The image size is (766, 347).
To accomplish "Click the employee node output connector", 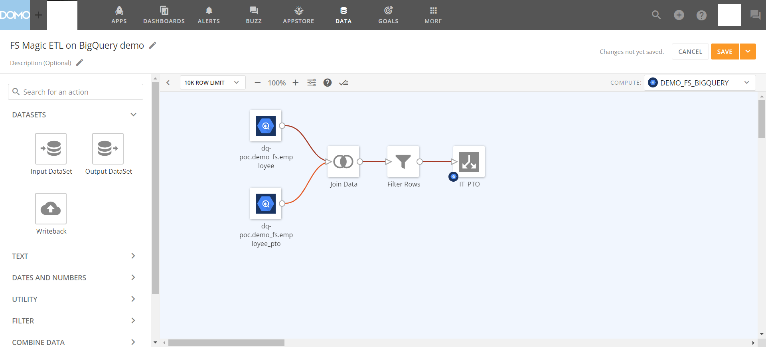I will click(x=282, y=126).
